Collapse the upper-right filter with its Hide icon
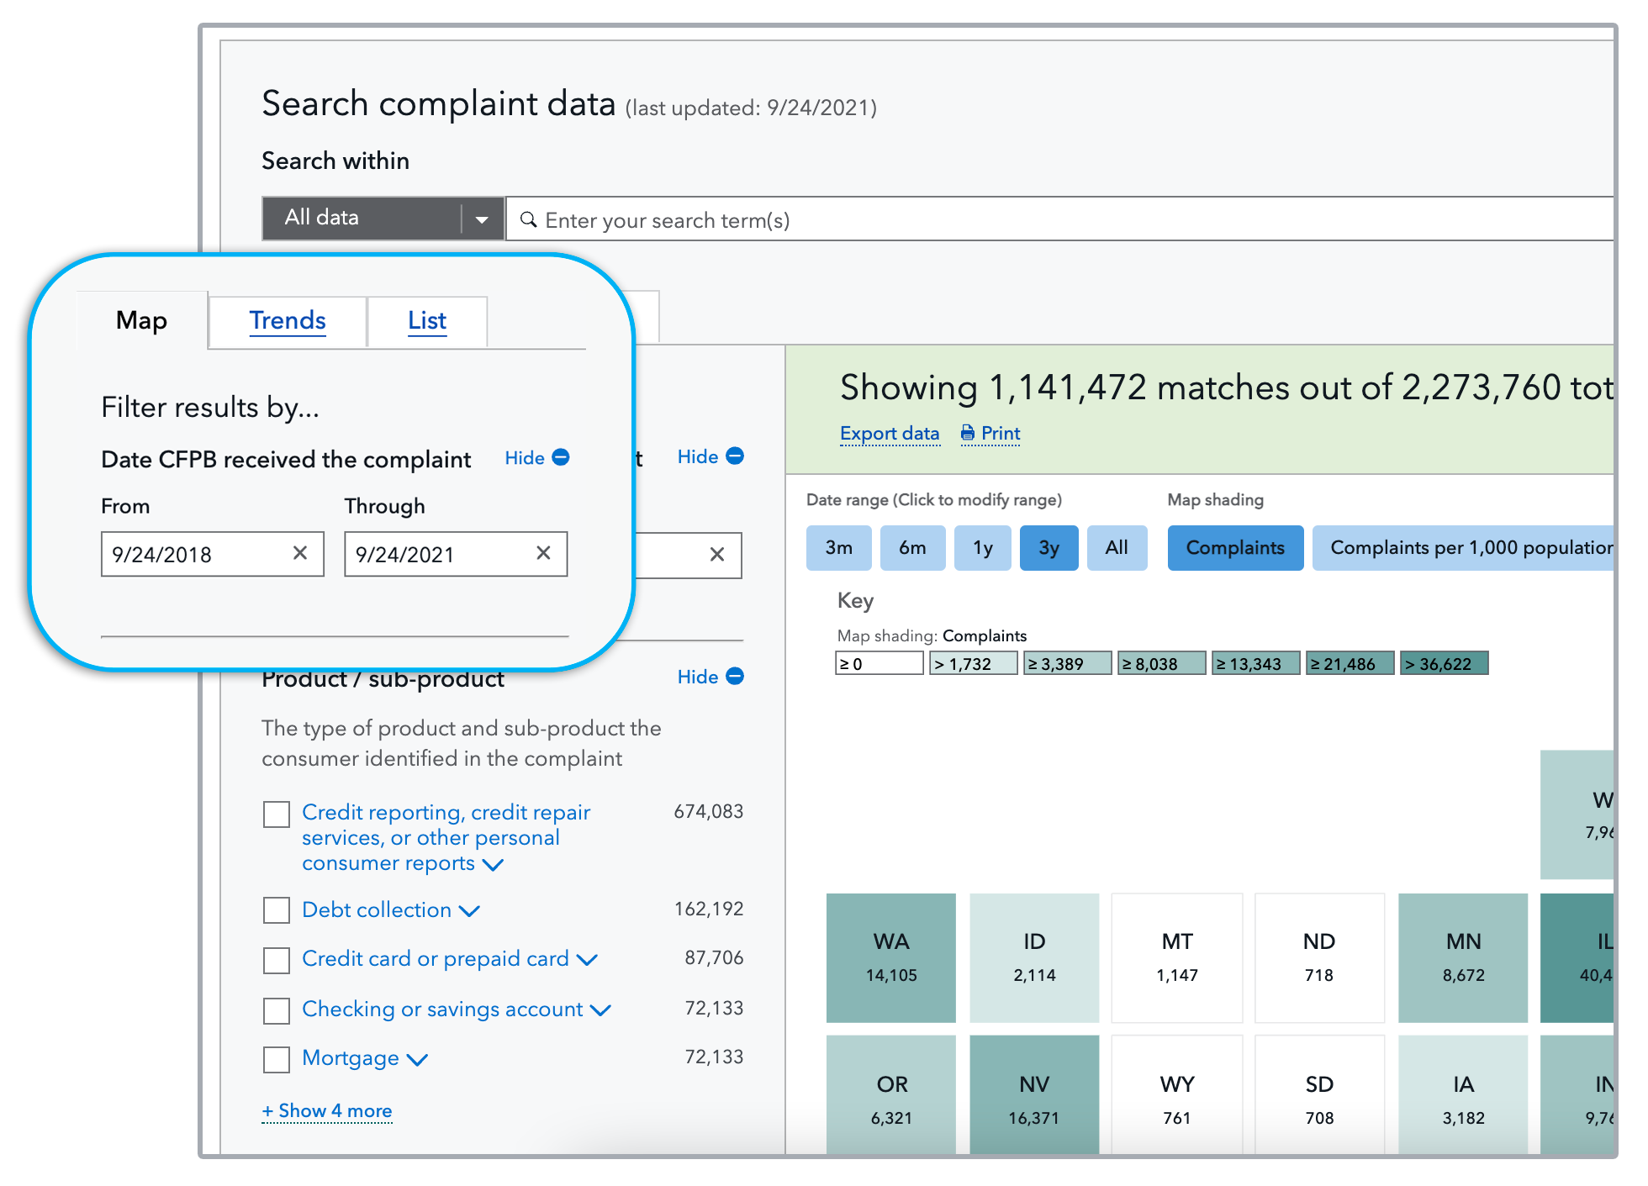The width and height of the screenshot is (1648, 1186). pos(735,456)
